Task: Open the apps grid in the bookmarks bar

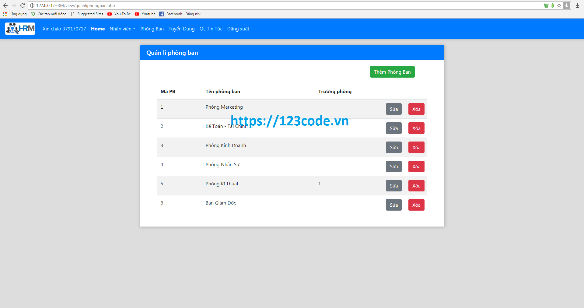Action: click(5, 14)
